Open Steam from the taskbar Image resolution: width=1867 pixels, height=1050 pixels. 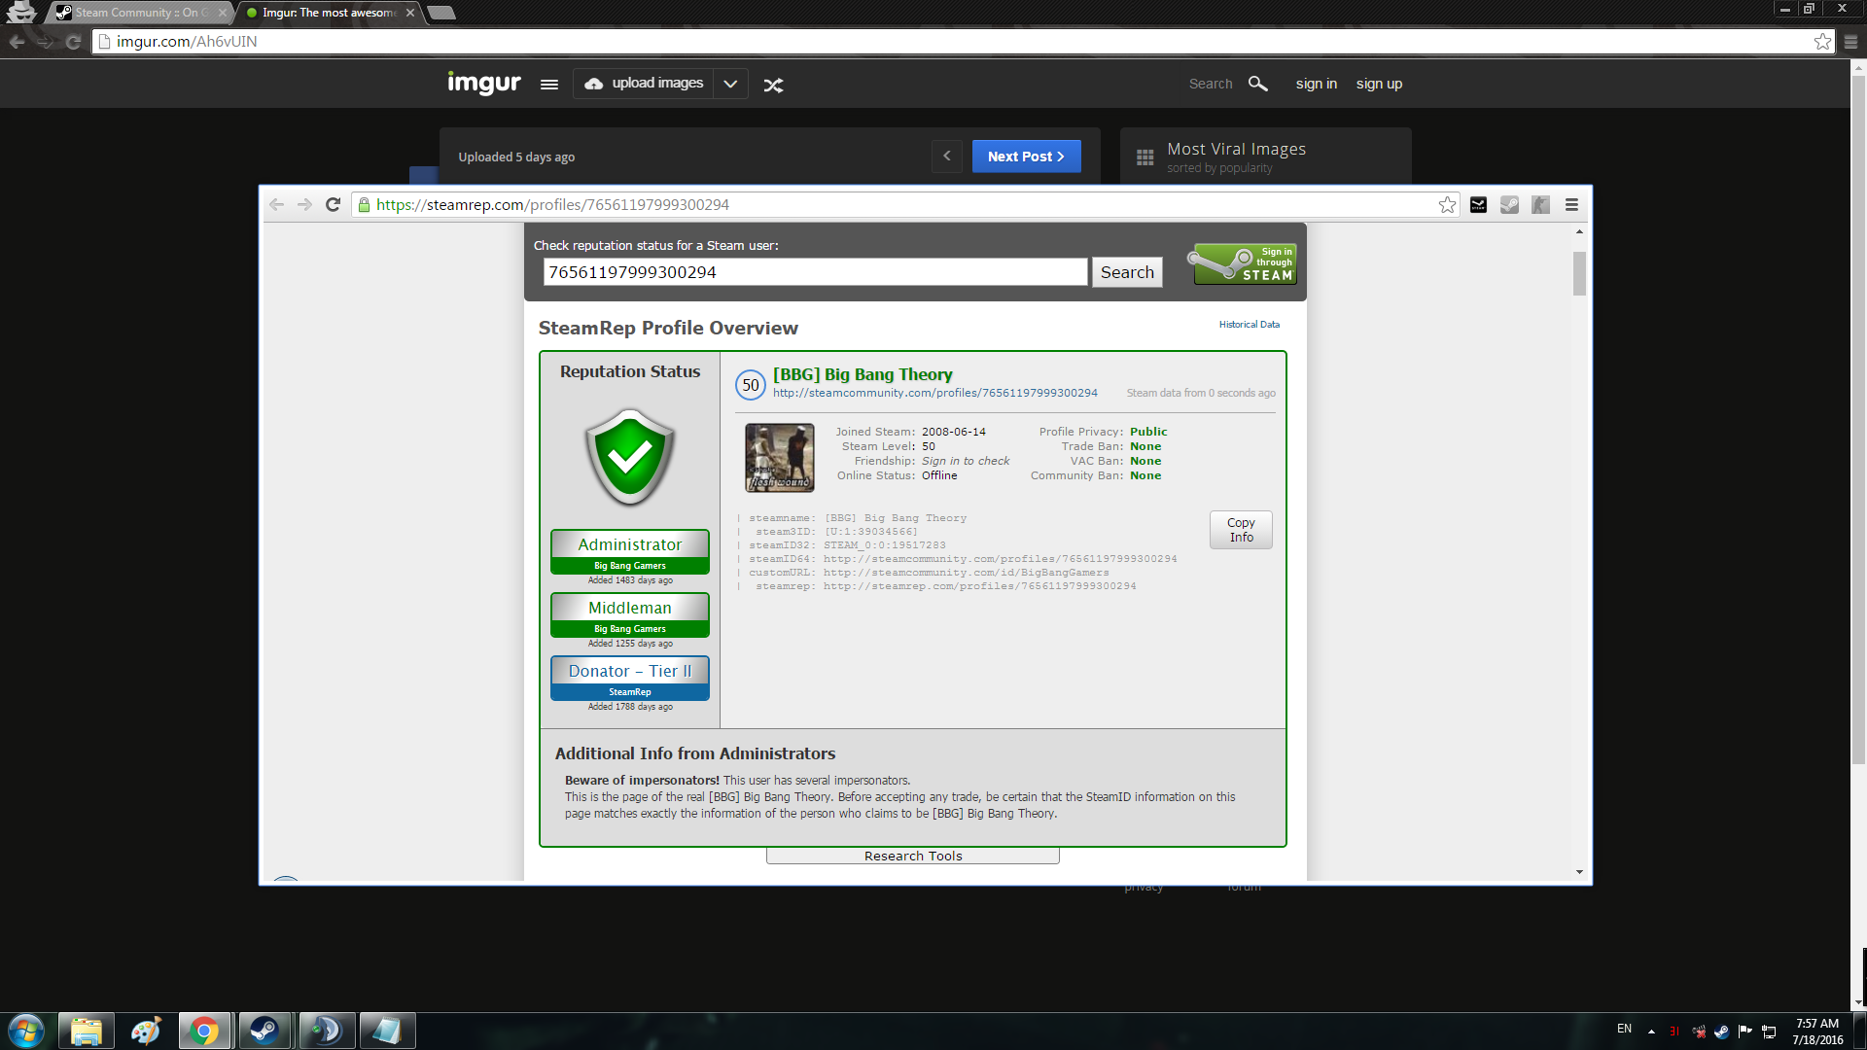[x=264, y=1030]
